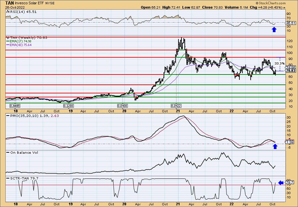This screenshot has height=207, width=298.
Task: Click the 70.83 last price axis tag
Action: 291,71
